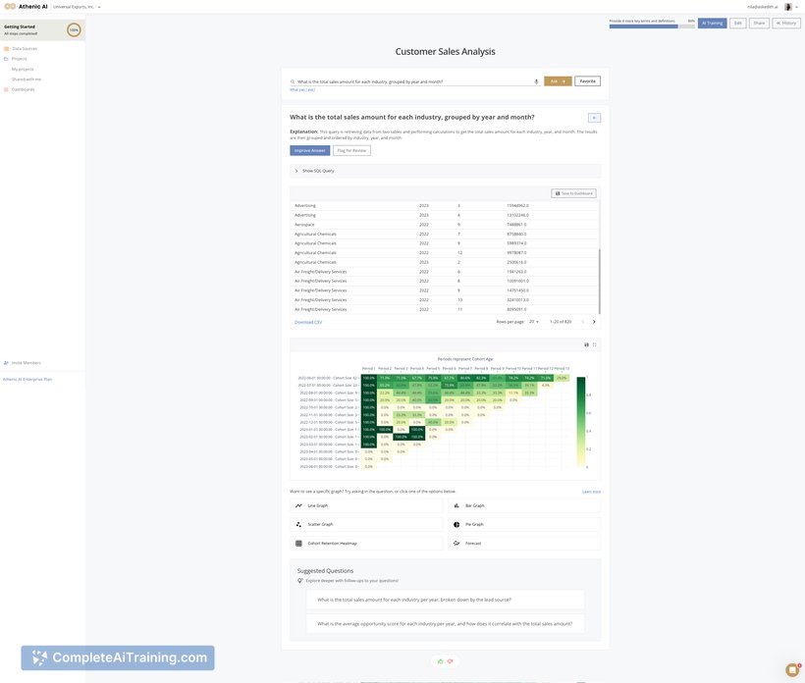Save the heatmap chart to dashboard icon
Viewport: 805px width, 683px height.
point(586,344)
